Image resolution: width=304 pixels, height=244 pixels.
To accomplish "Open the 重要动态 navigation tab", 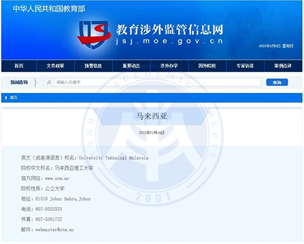I will coord(131,66).
